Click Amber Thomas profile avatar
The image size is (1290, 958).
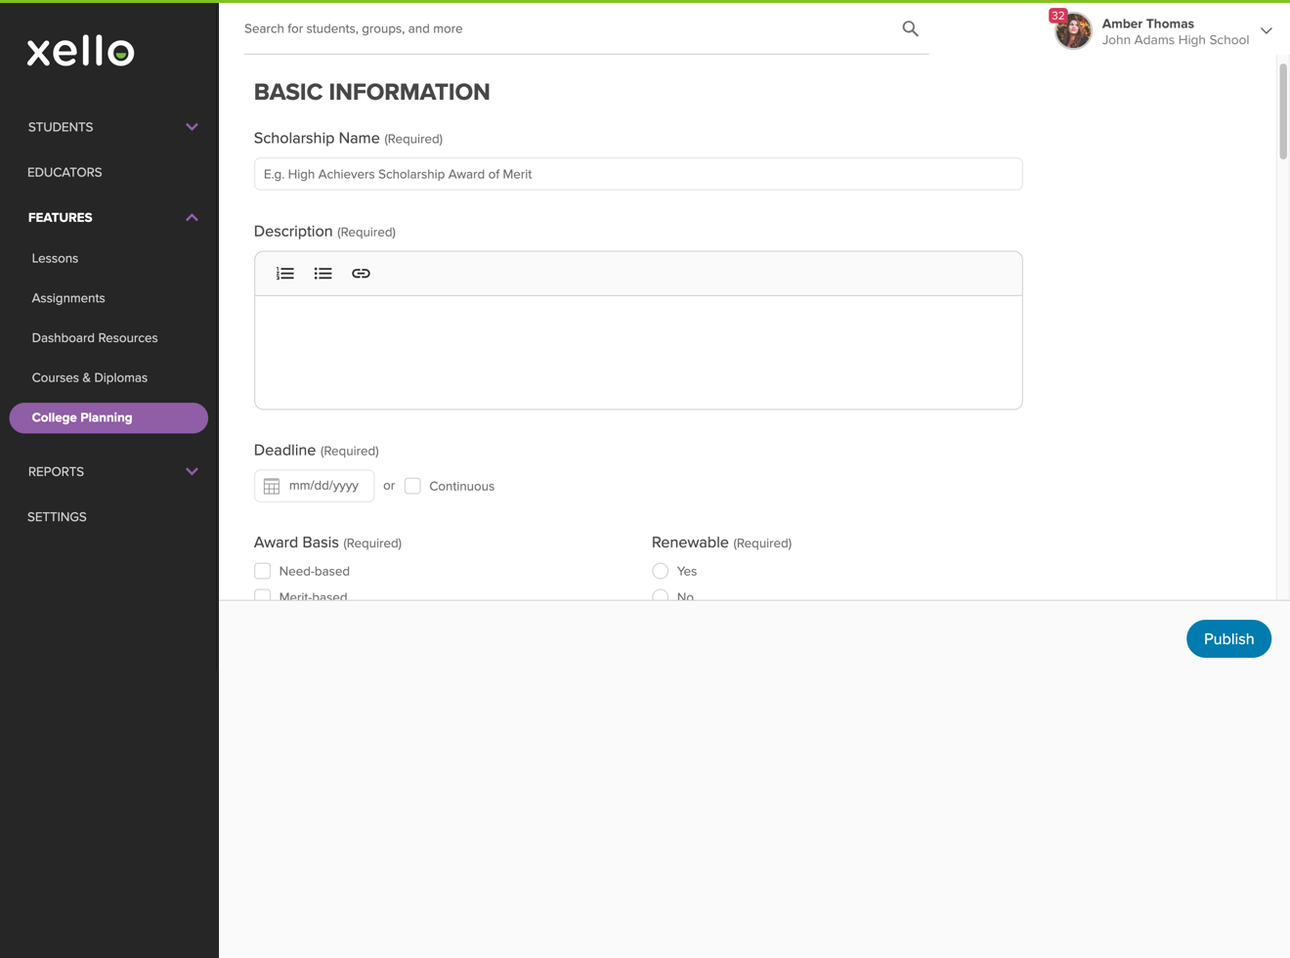1073,31
